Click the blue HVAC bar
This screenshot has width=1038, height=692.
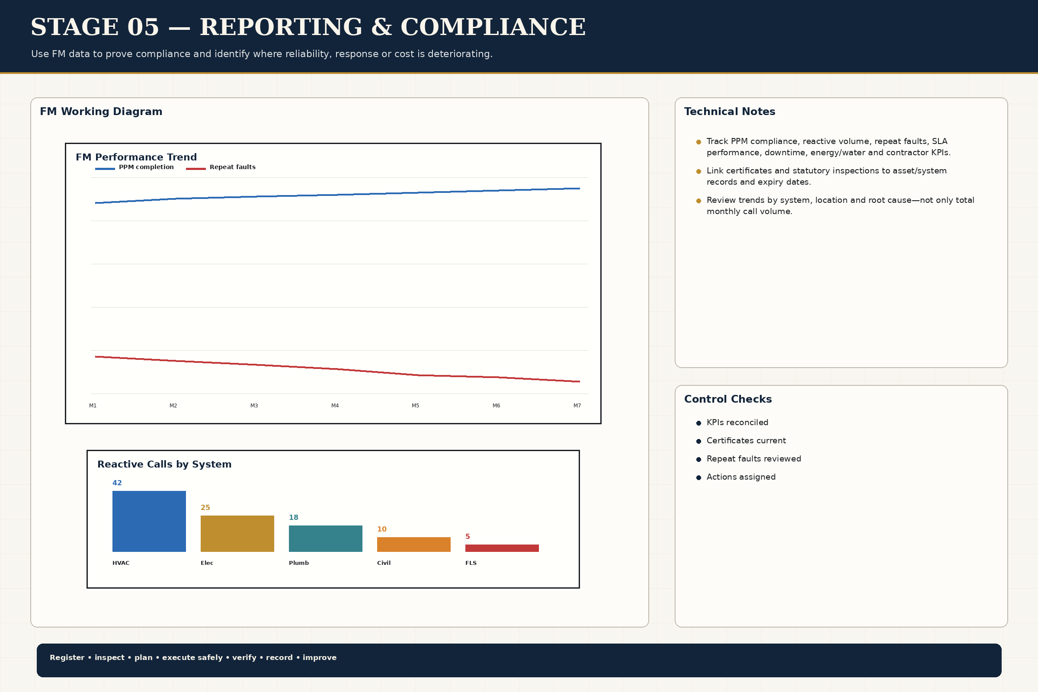[x=149, y=521]
